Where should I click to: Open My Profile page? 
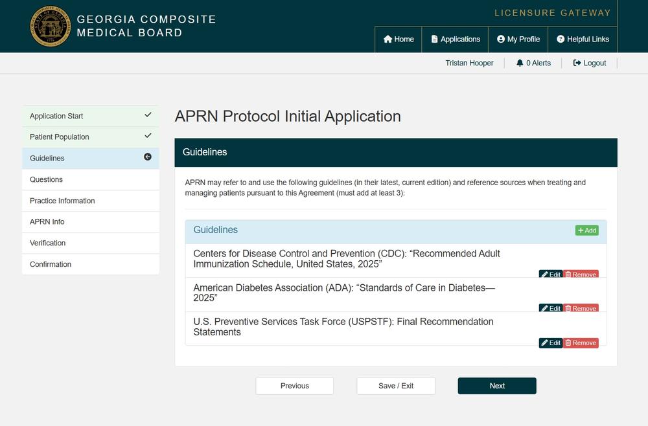pyautogui.click(x=518, y=39)
